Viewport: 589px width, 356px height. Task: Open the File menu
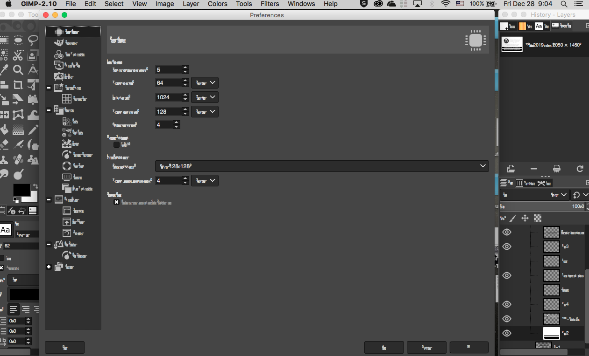pos(71,4)
